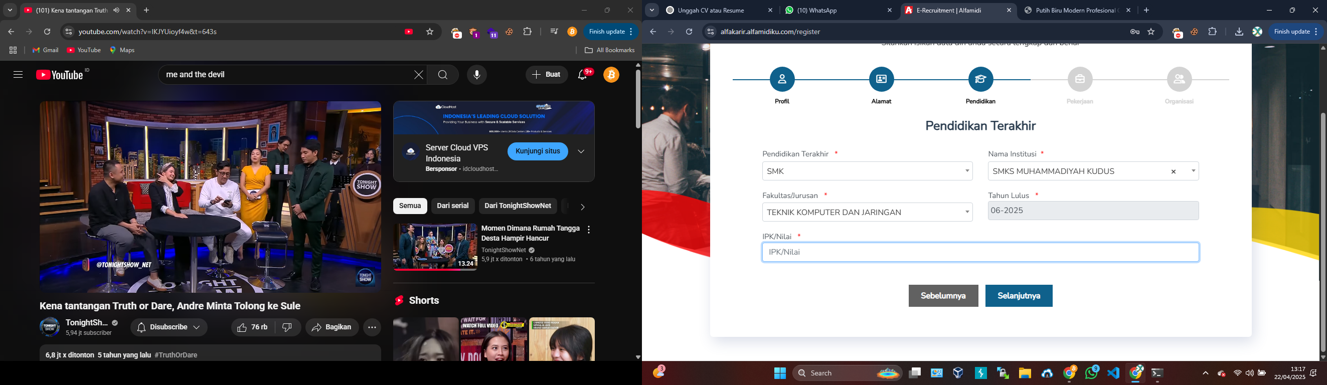Mute the YouTube tab via speaker icon

coord(116,11)
